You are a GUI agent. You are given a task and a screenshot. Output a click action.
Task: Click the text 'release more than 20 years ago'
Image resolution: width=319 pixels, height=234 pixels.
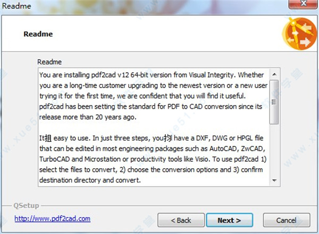point(87,117)
